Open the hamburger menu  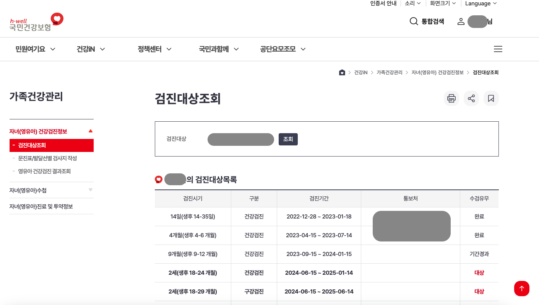498,49
